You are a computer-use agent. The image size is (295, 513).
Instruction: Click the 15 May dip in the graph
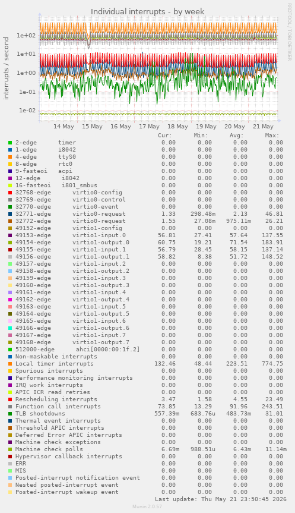tap(89, 43)
